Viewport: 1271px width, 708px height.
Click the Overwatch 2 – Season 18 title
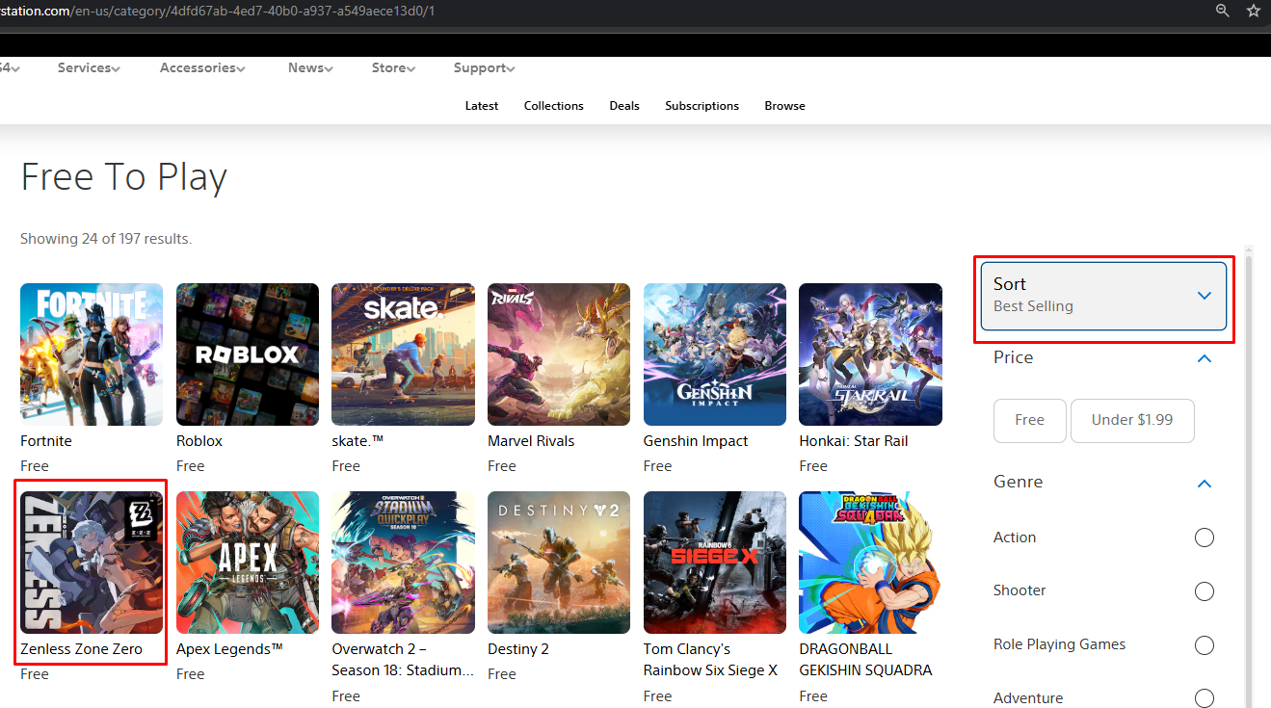point(403,660)
